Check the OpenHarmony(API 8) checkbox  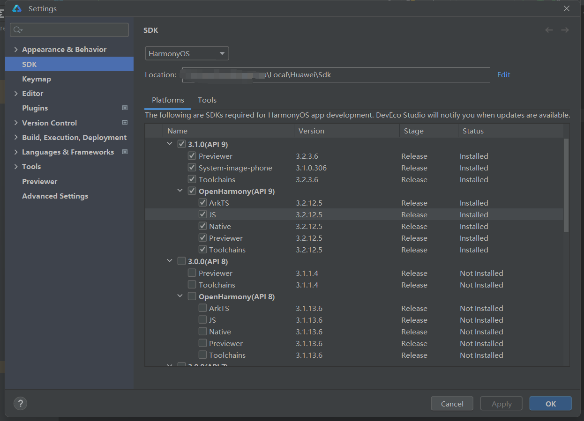pyautogui.click(x=192, y=296)
